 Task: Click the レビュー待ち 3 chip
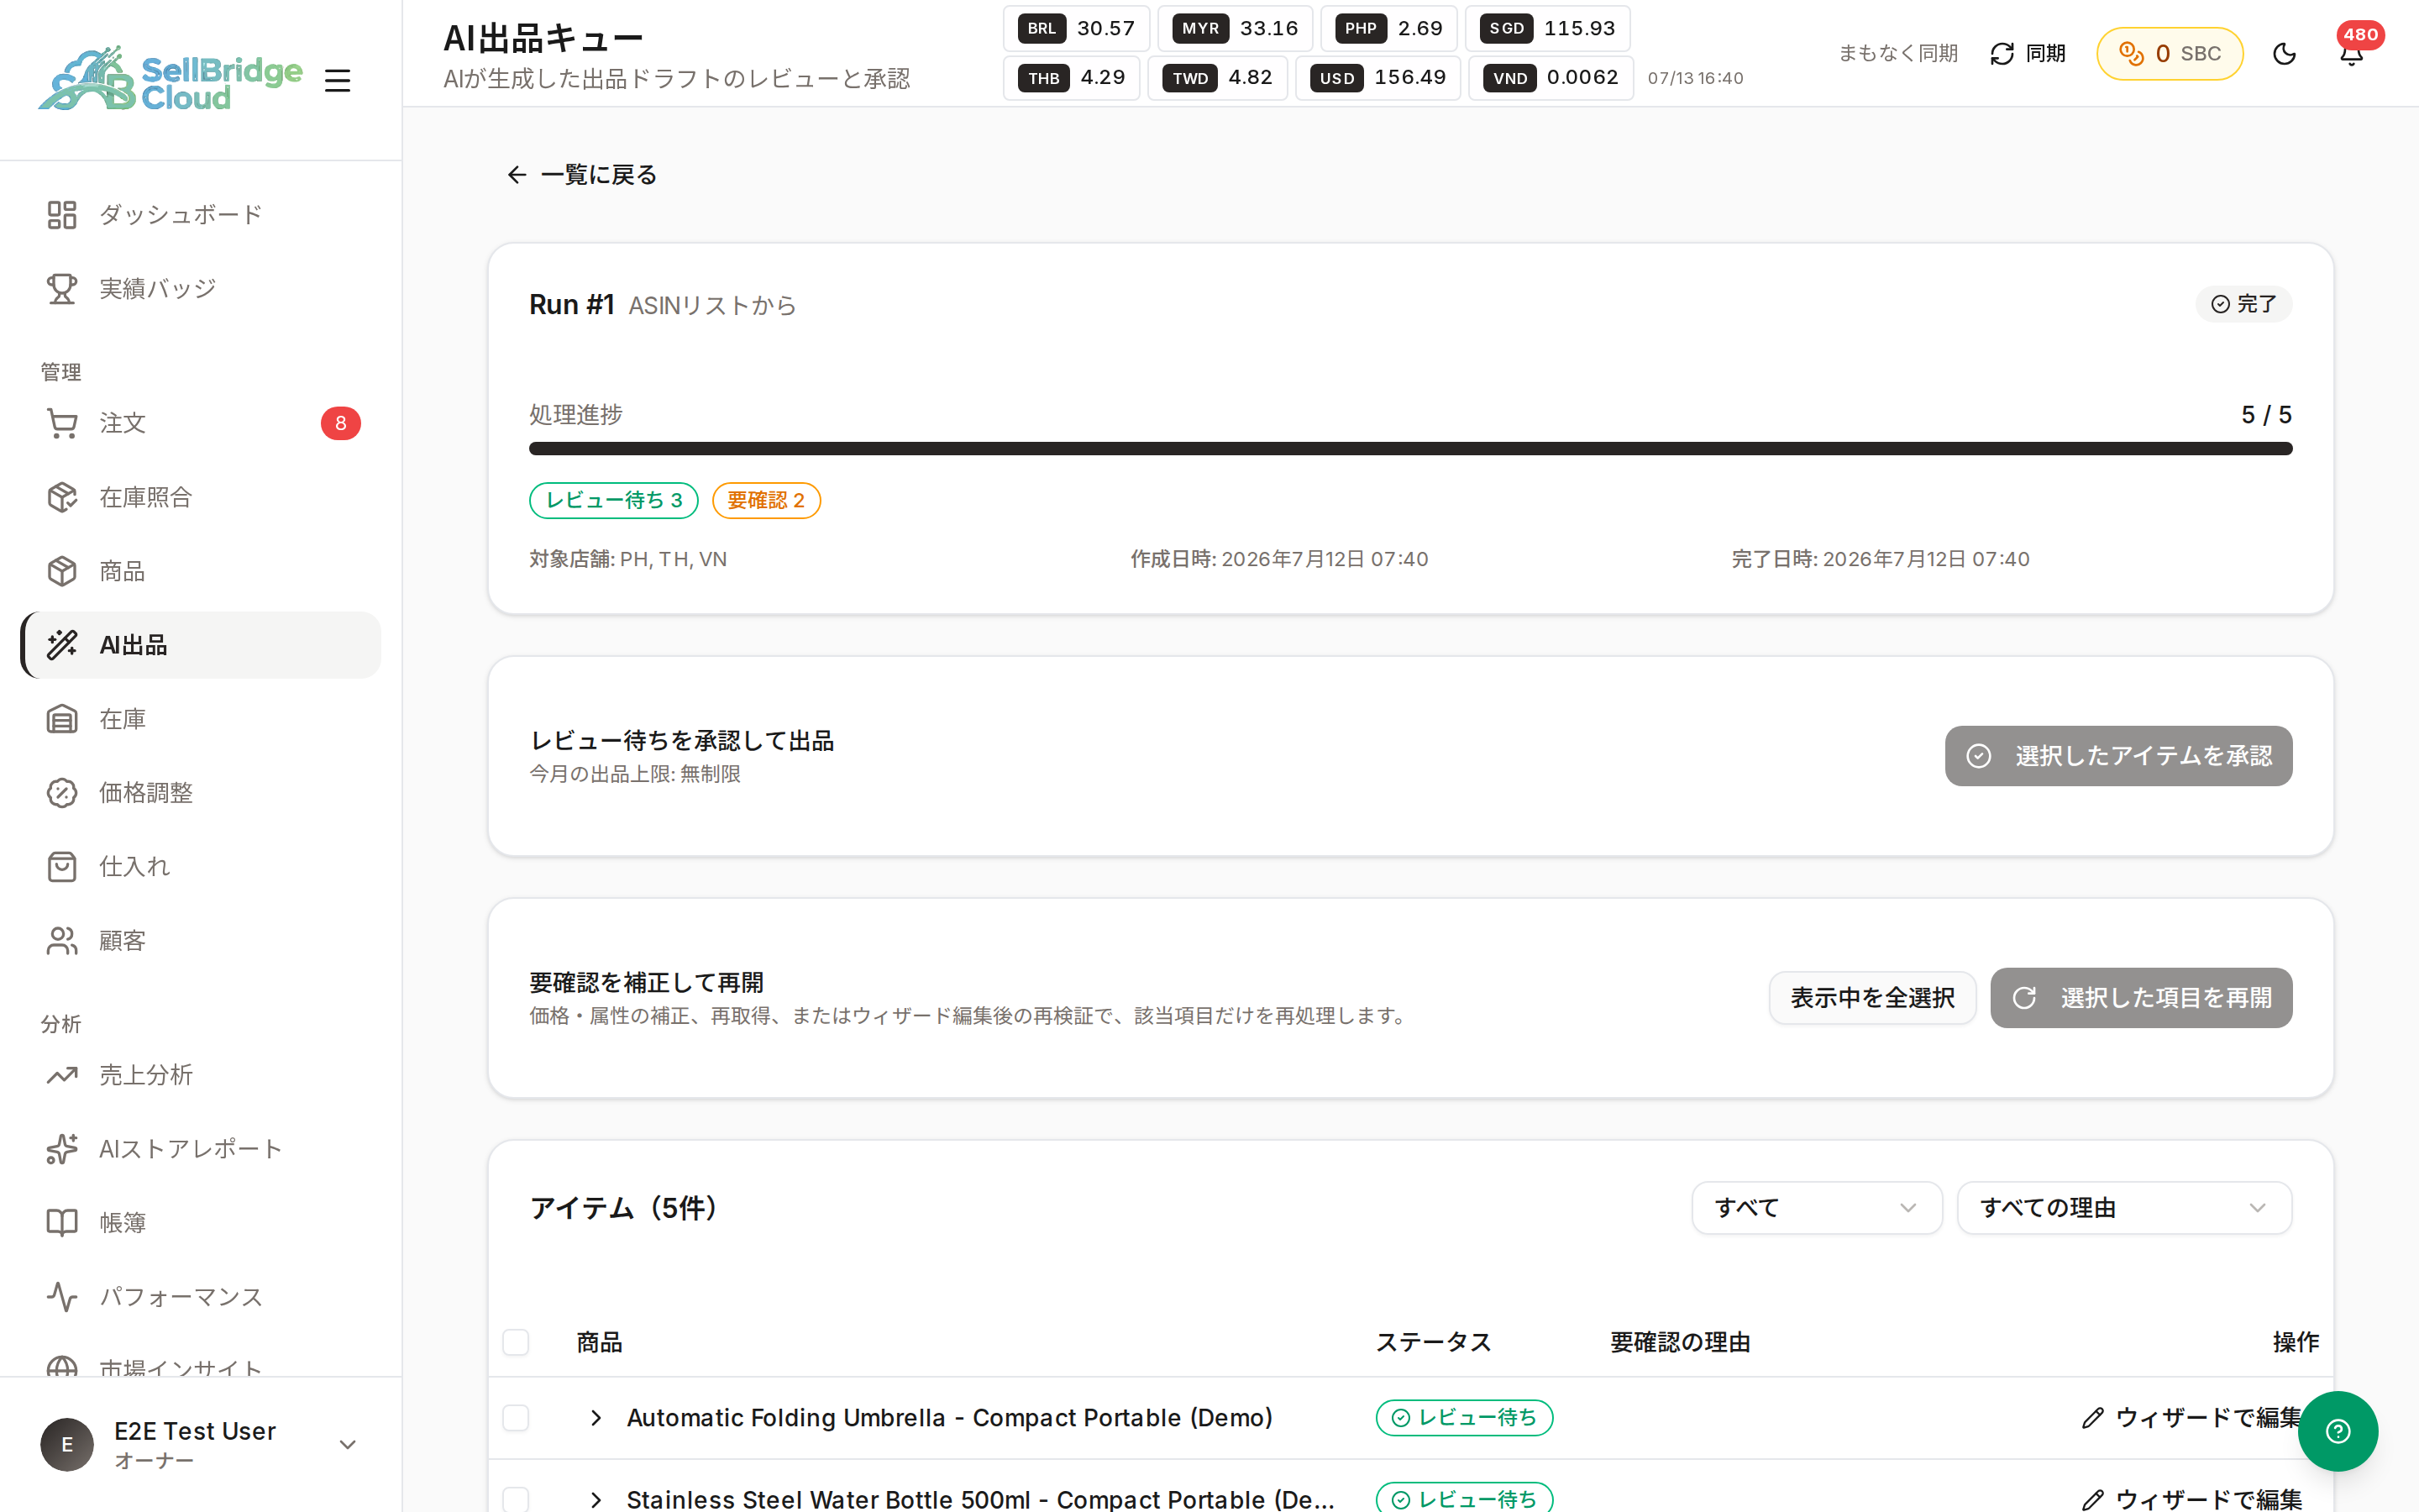pos(614,501)
